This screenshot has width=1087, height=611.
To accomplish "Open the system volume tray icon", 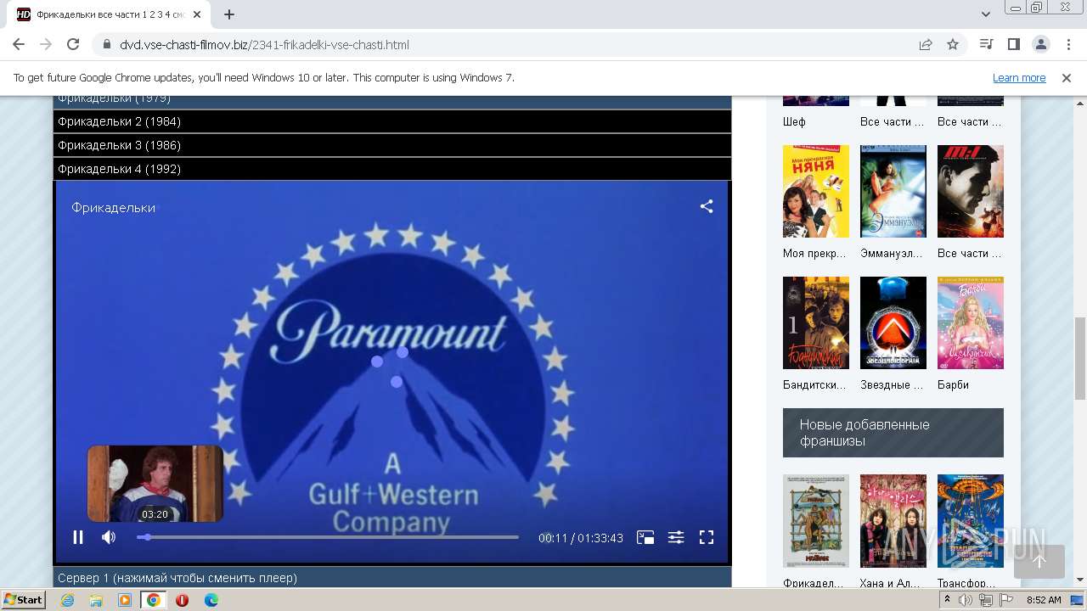I will pos(966,600).
